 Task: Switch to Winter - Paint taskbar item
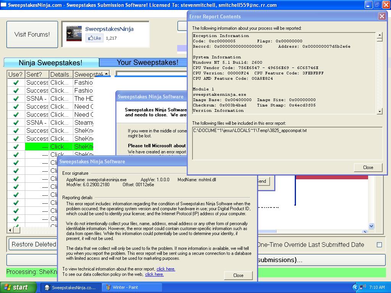[132, 288]
